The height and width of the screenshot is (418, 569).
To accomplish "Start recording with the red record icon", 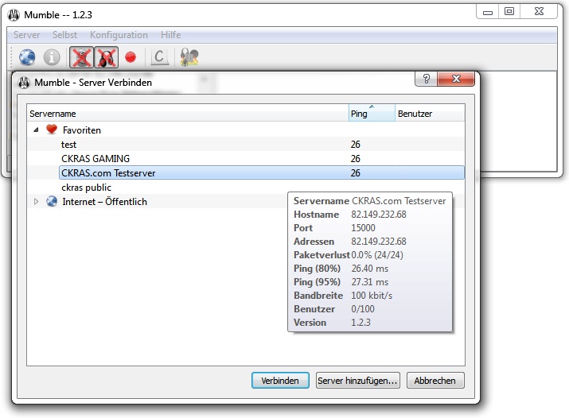I will (x=131, y=57).
